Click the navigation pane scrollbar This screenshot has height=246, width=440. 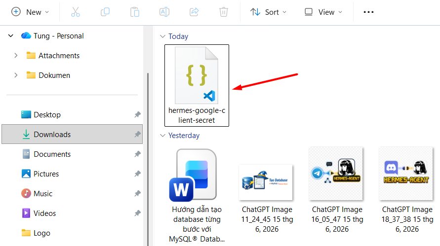[148, 160]
